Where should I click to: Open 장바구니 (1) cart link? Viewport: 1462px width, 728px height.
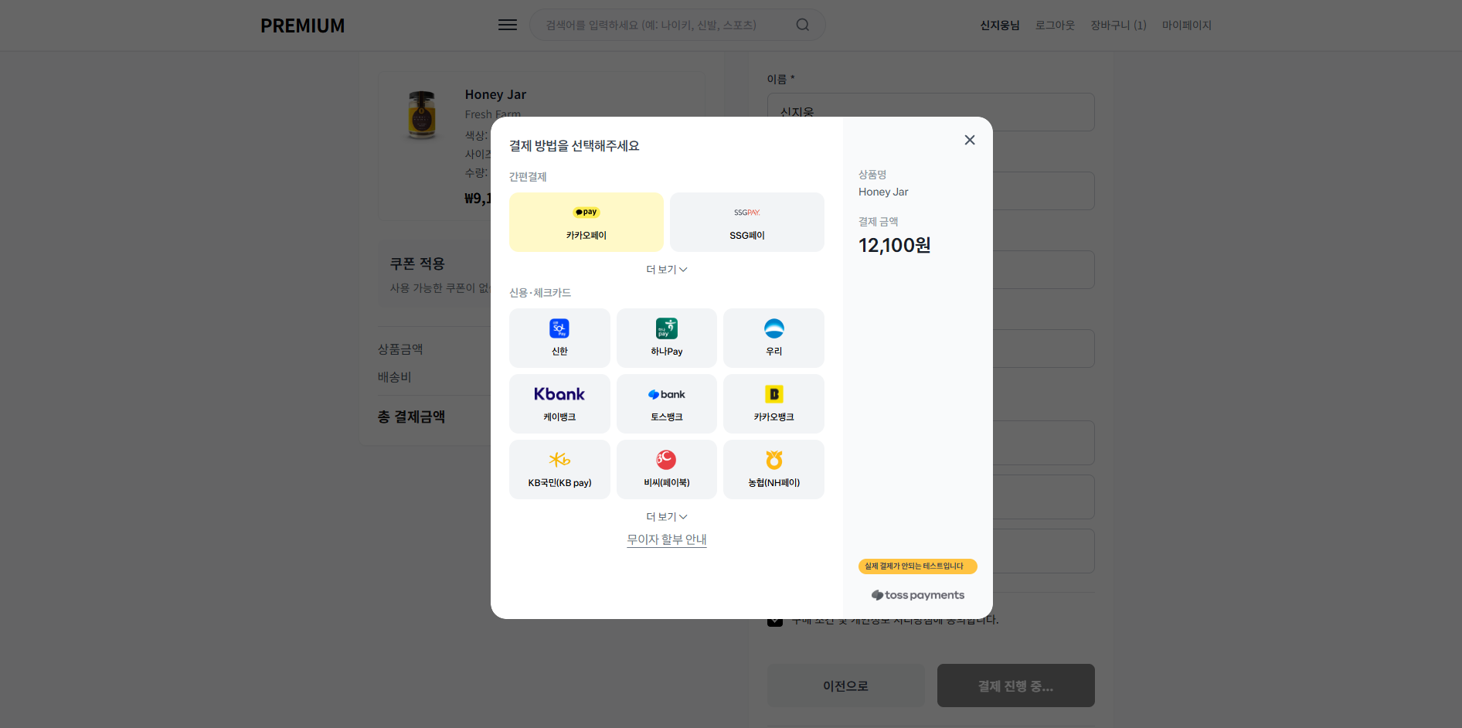(x=1118, y=26)
